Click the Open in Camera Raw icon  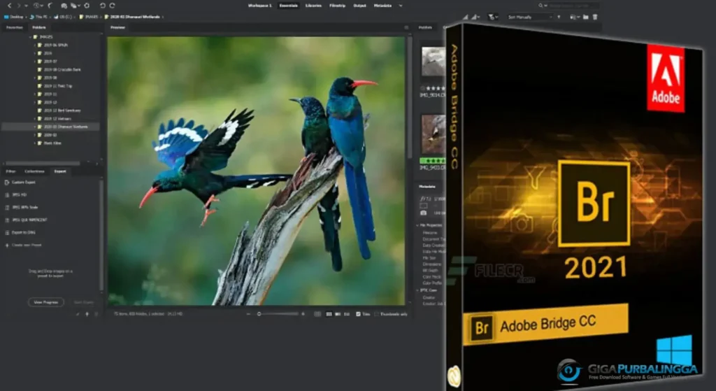point(87,6)
